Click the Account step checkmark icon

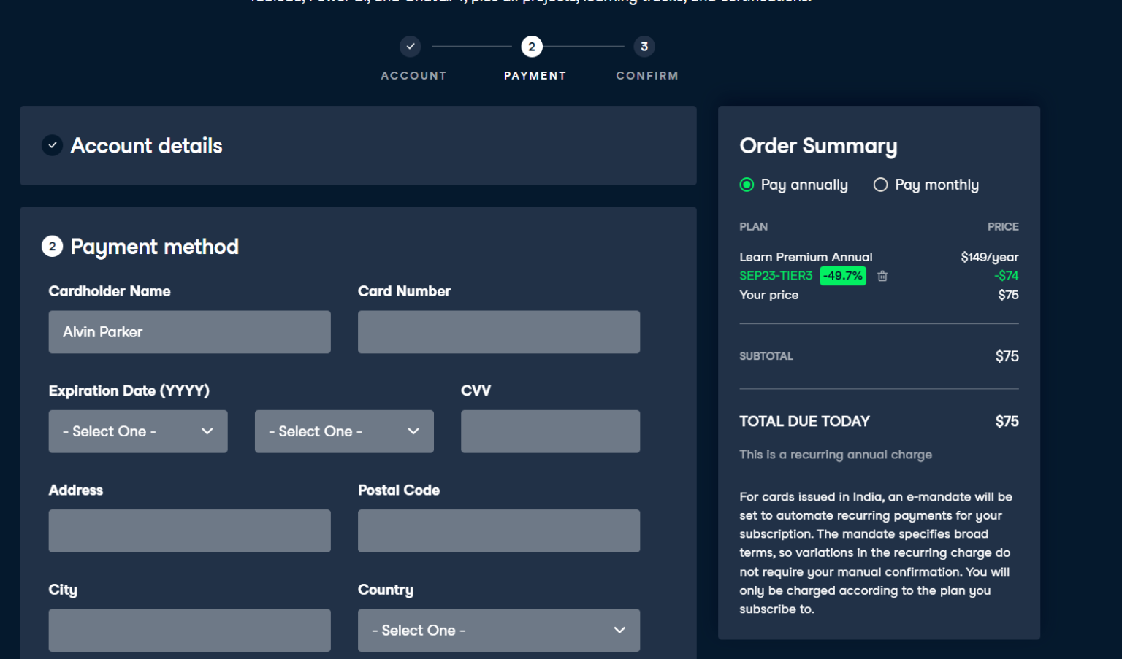click(411, 46)
